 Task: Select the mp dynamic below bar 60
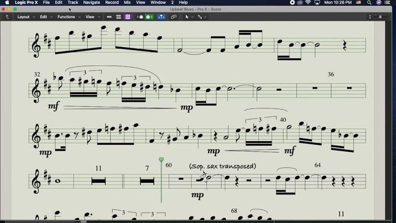[197, 195]
